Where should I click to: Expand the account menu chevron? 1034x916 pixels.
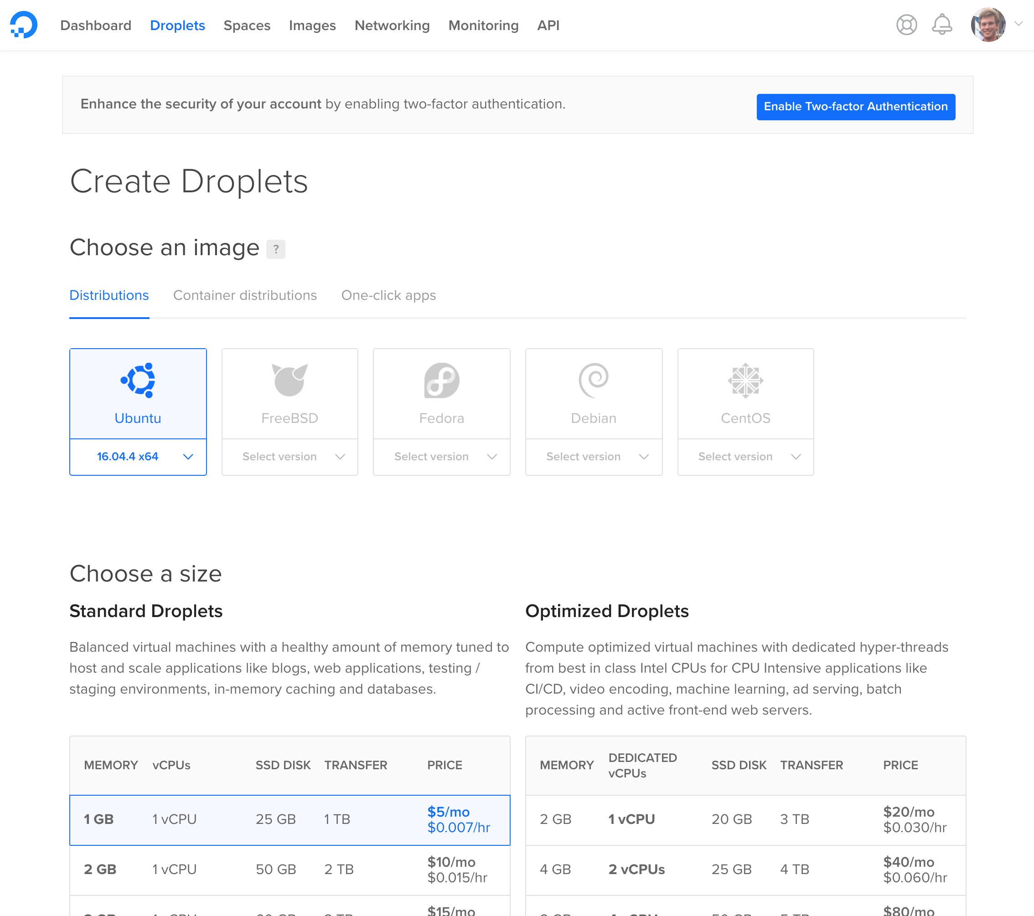pyautogui.click(x=1020, y=24)
